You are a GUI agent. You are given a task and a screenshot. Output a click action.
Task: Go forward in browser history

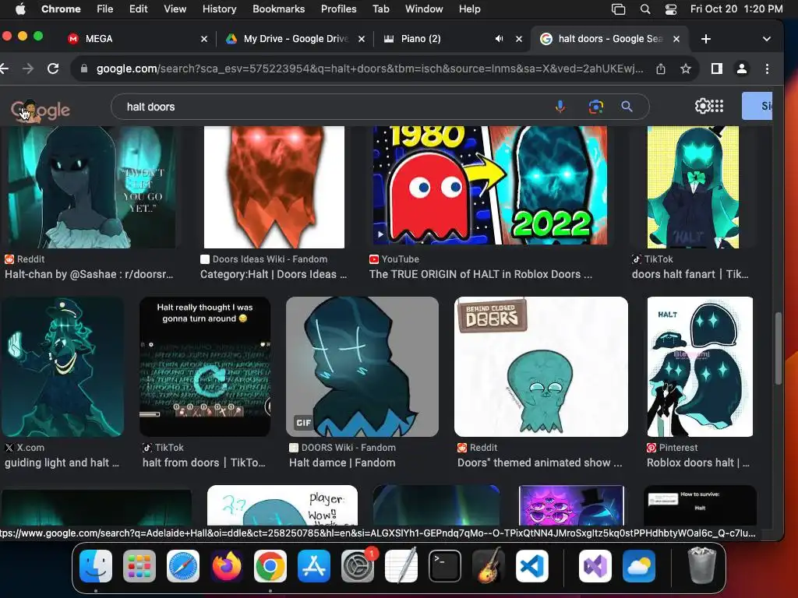click(28, 69)
